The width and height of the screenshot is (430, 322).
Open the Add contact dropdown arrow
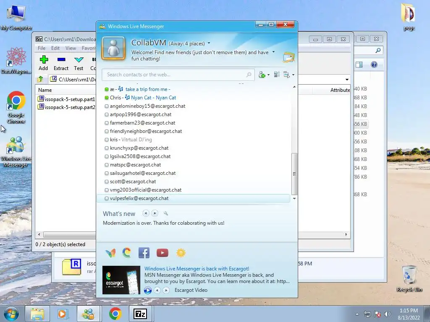tap(268, 75)
